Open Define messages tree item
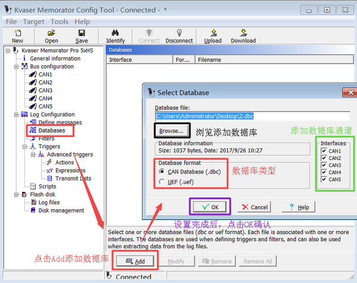357x283 pixels. (x=60, y=123)
